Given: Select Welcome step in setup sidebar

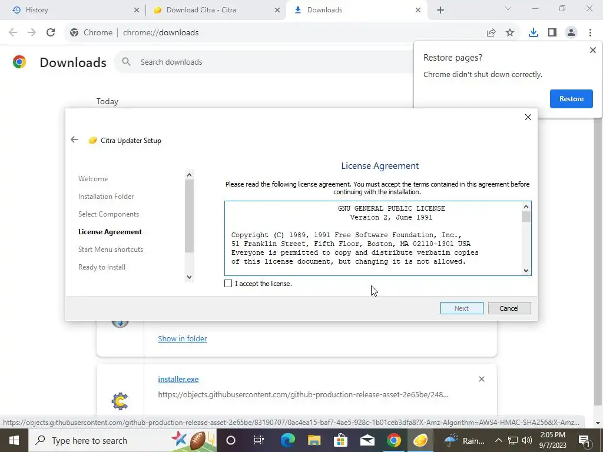Looking at the screenshot, I should coord(93,179).
